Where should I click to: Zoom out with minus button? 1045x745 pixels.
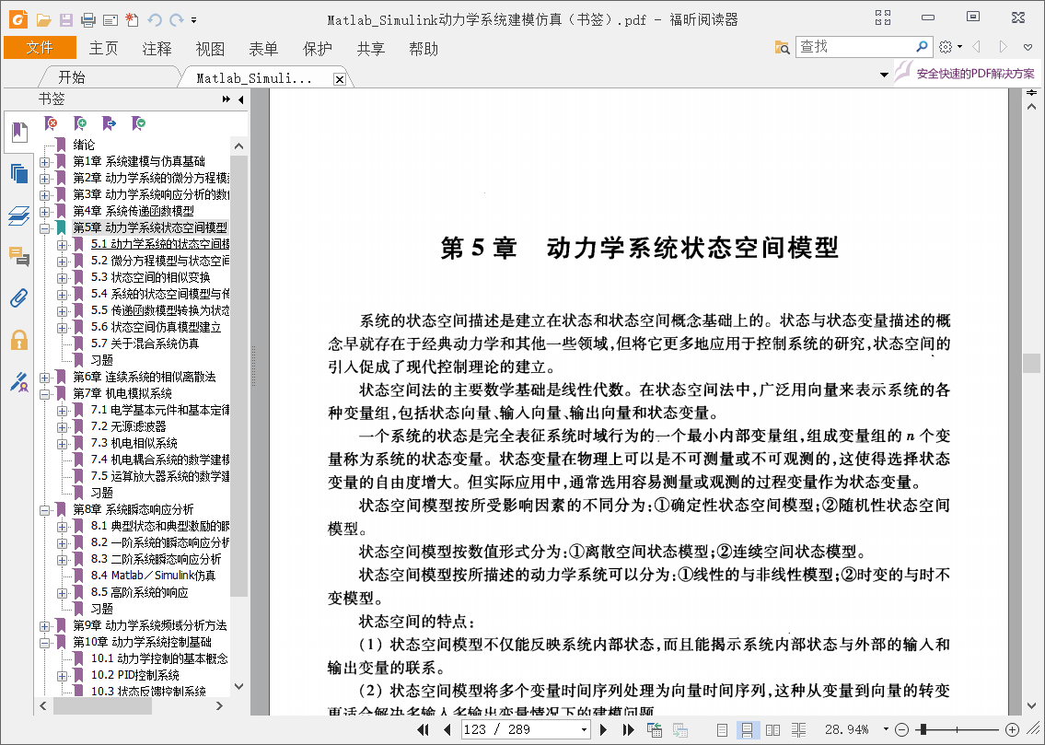901,729
